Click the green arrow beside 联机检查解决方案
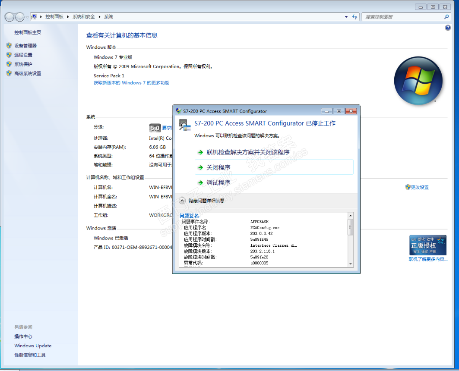 click(200, 152)
